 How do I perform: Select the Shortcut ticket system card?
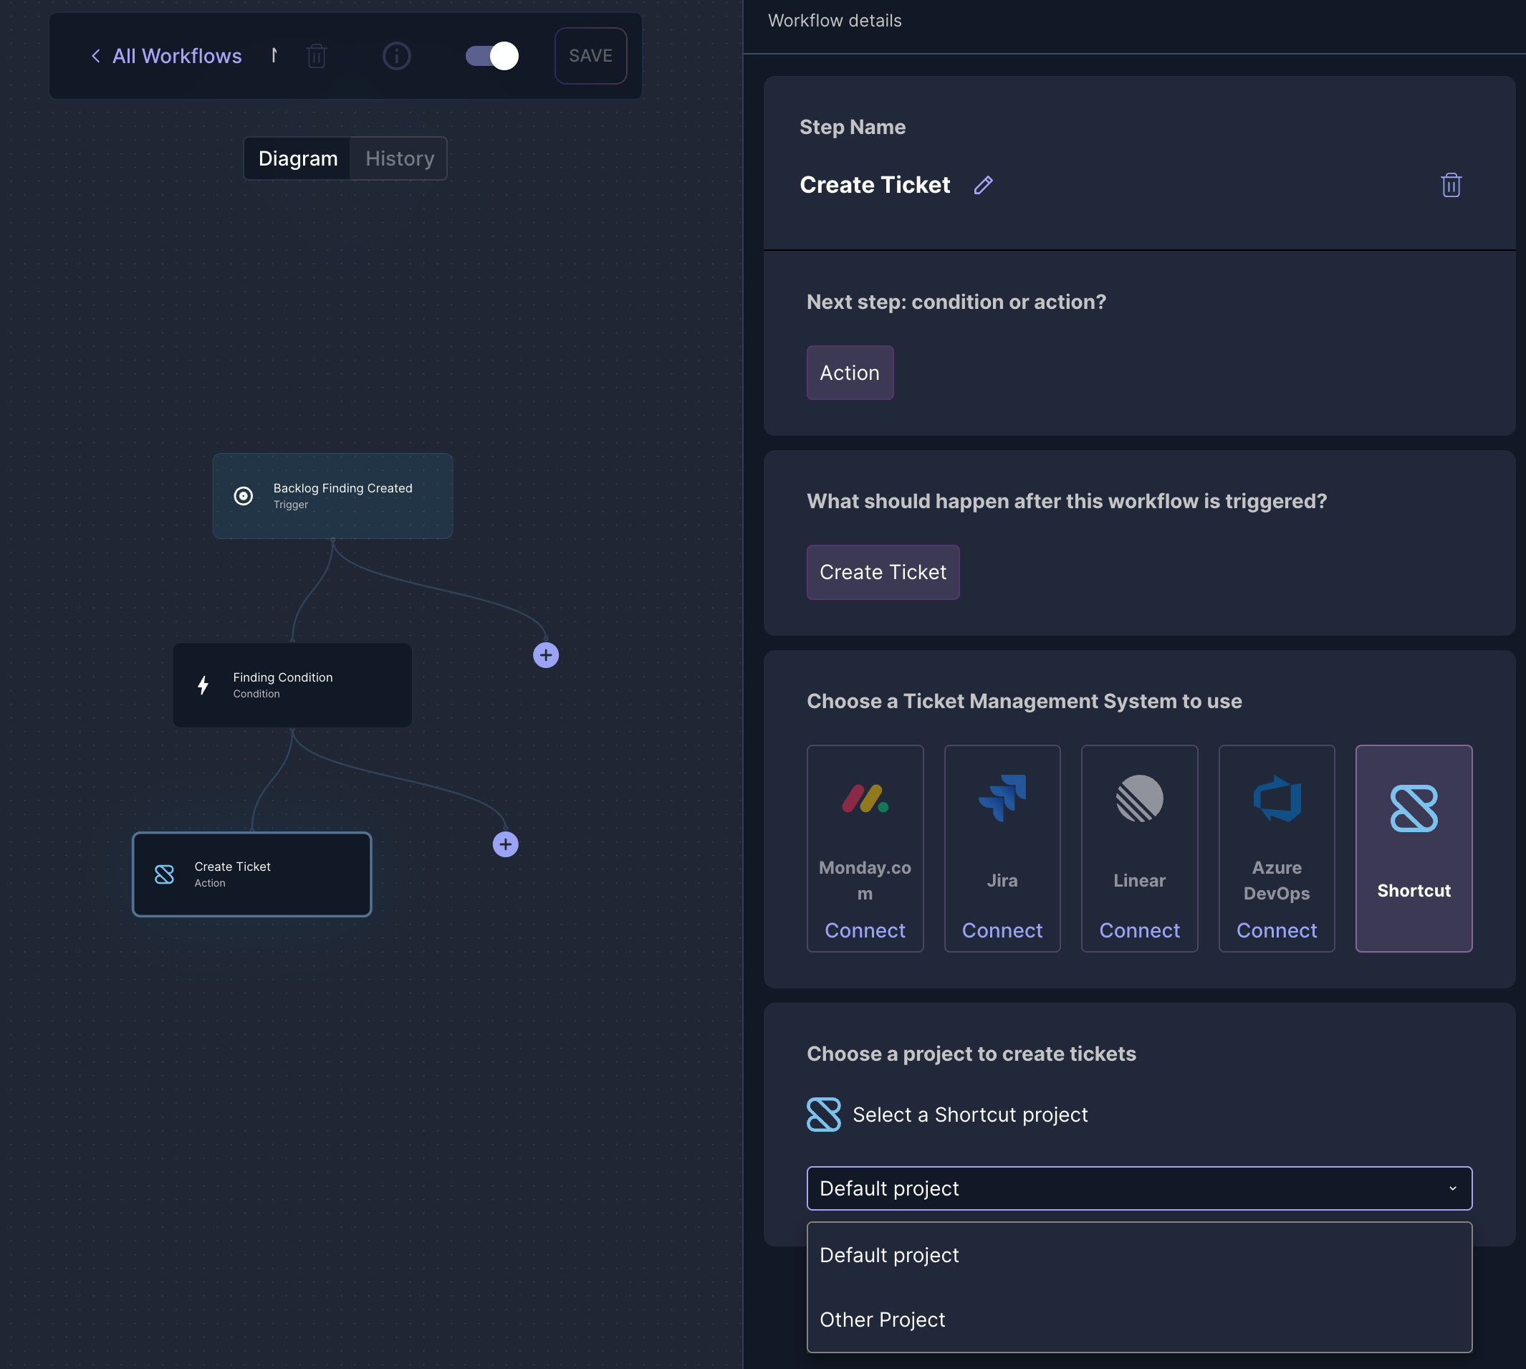1414,848
